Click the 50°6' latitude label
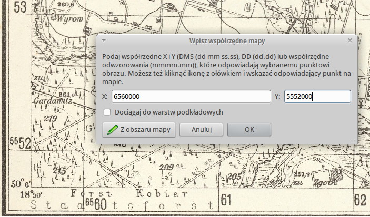 tap(21, 183)
